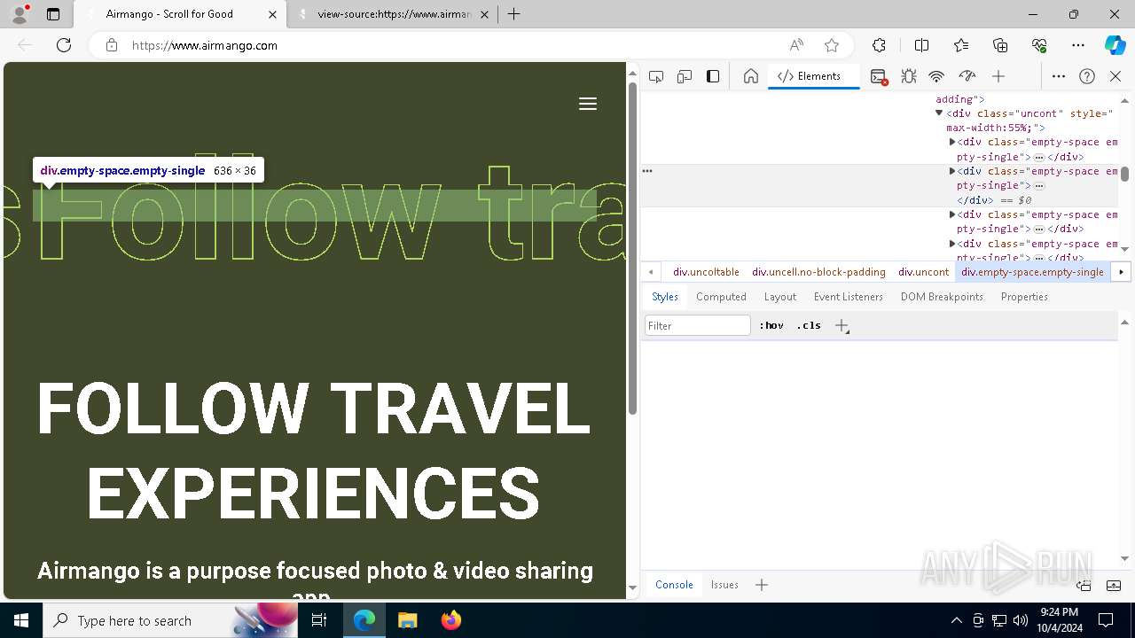
Task: Select div.uncont breadcrumb
Action: point(923,272)
